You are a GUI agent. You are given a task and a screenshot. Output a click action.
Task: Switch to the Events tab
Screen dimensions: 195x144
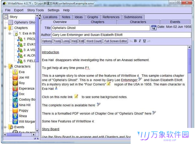pos(175,22)
